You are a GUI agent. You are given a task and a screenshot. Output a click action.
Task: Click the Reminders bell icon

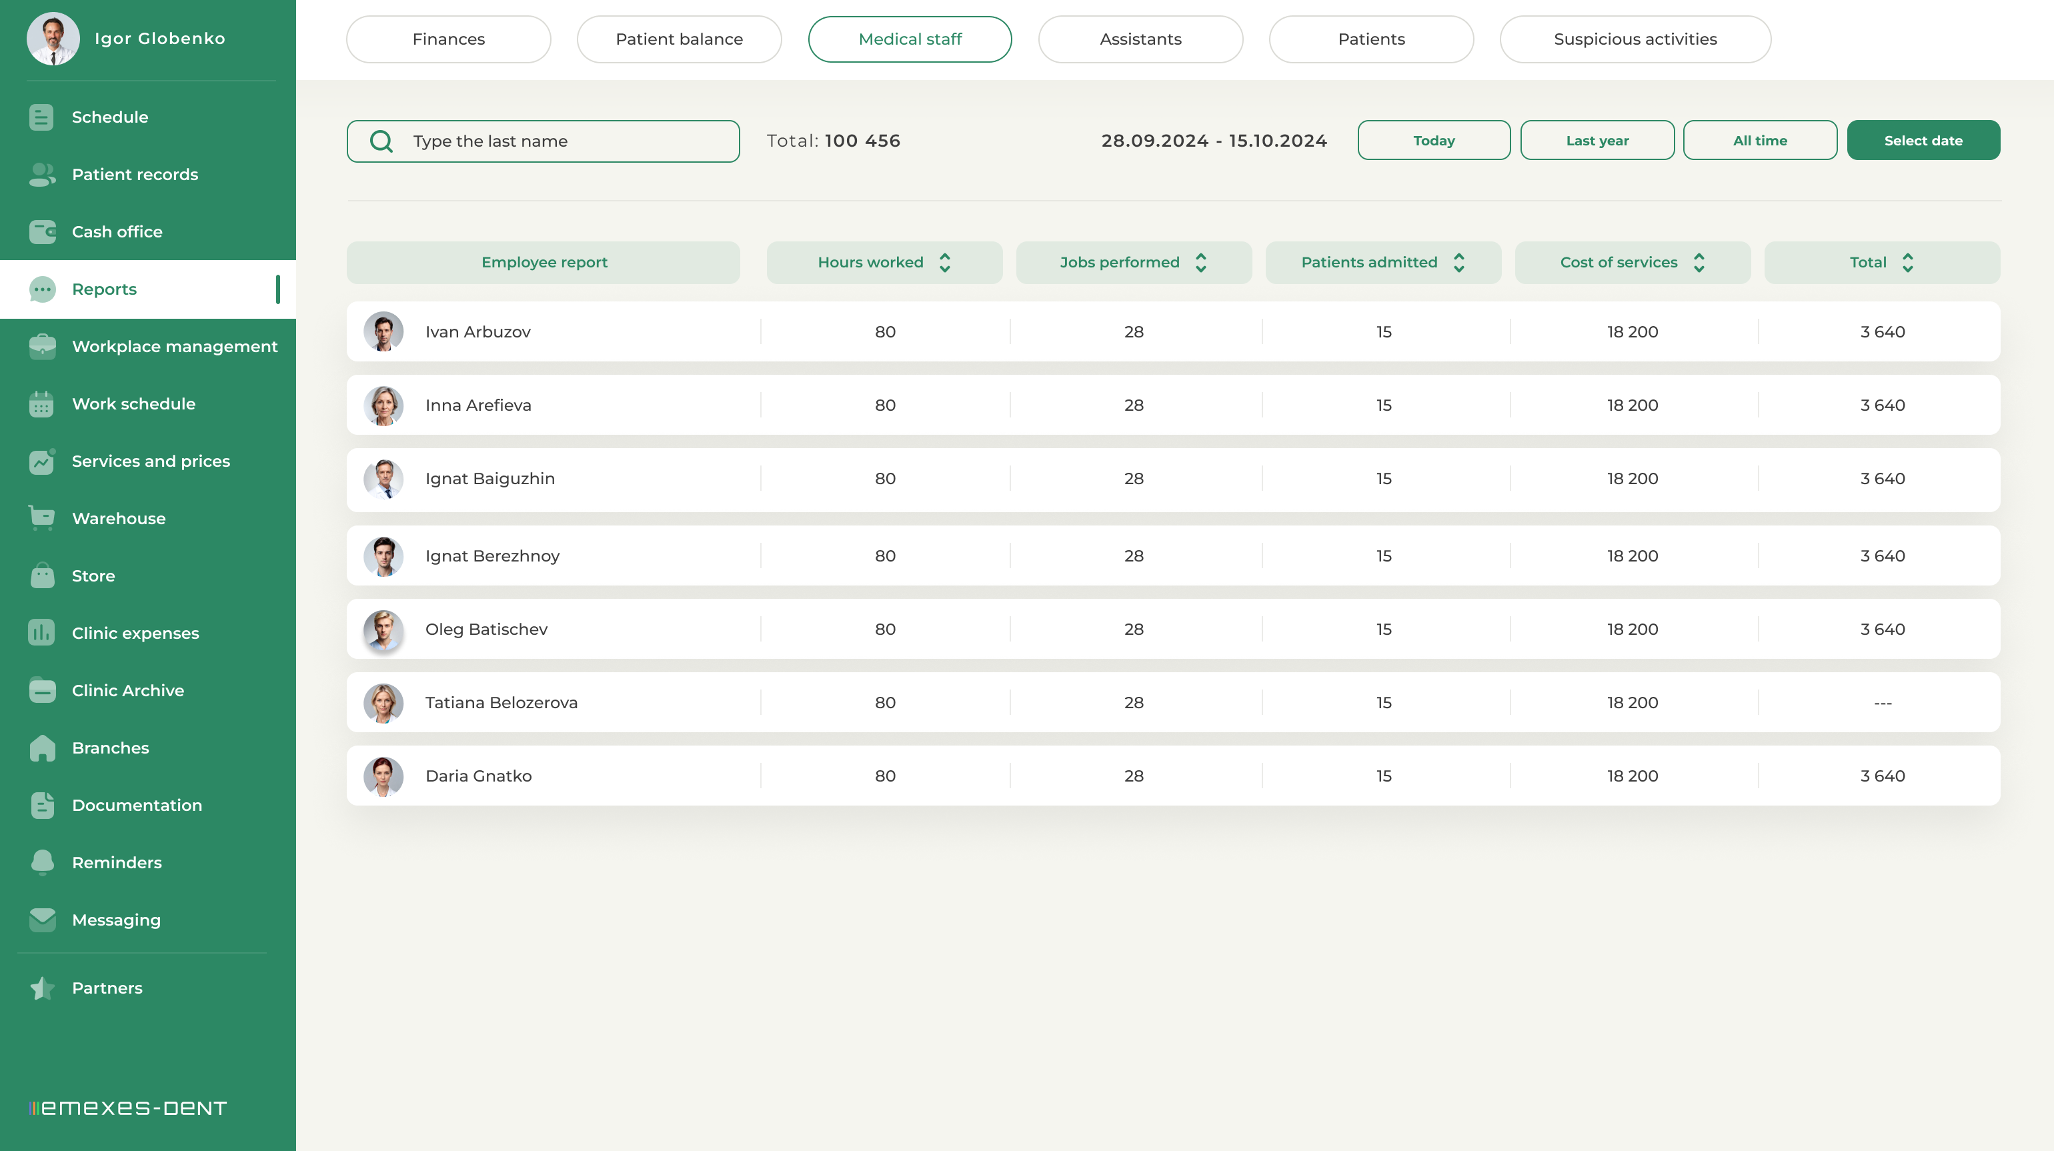click(41, 862)
